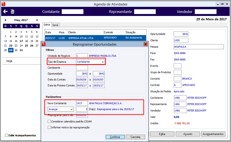231x142 pixels.
Task: Click the Cliente field 1420
Action: click(x=181, y=40)
